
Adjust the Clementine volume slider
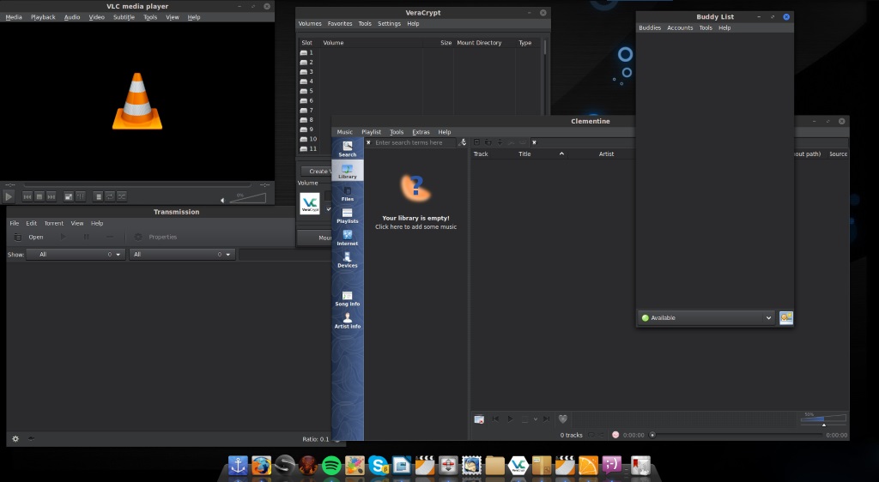823,419
